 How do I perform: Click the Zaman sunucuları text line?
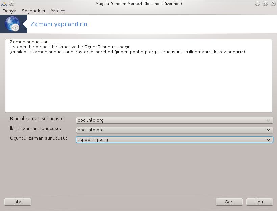point(29,42)
